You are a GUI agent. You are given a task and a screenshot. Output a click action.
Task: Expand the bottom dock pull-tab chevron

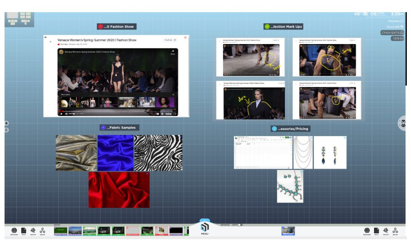205,220
